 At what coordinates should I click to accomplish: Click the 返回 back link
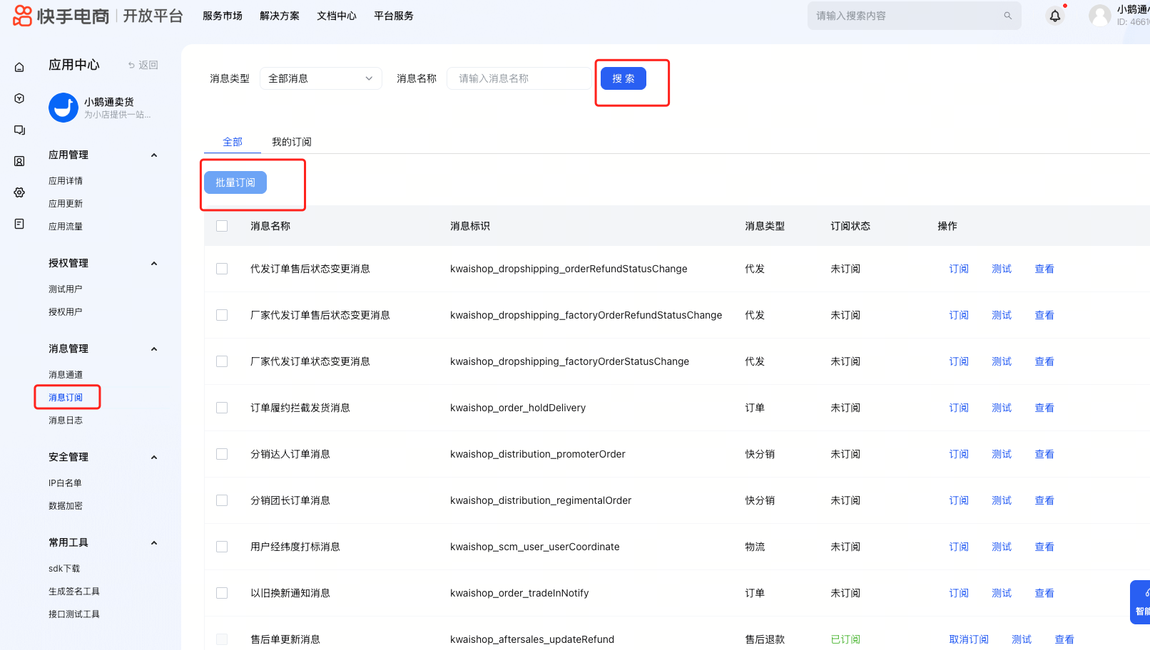(x=143, y=65)
